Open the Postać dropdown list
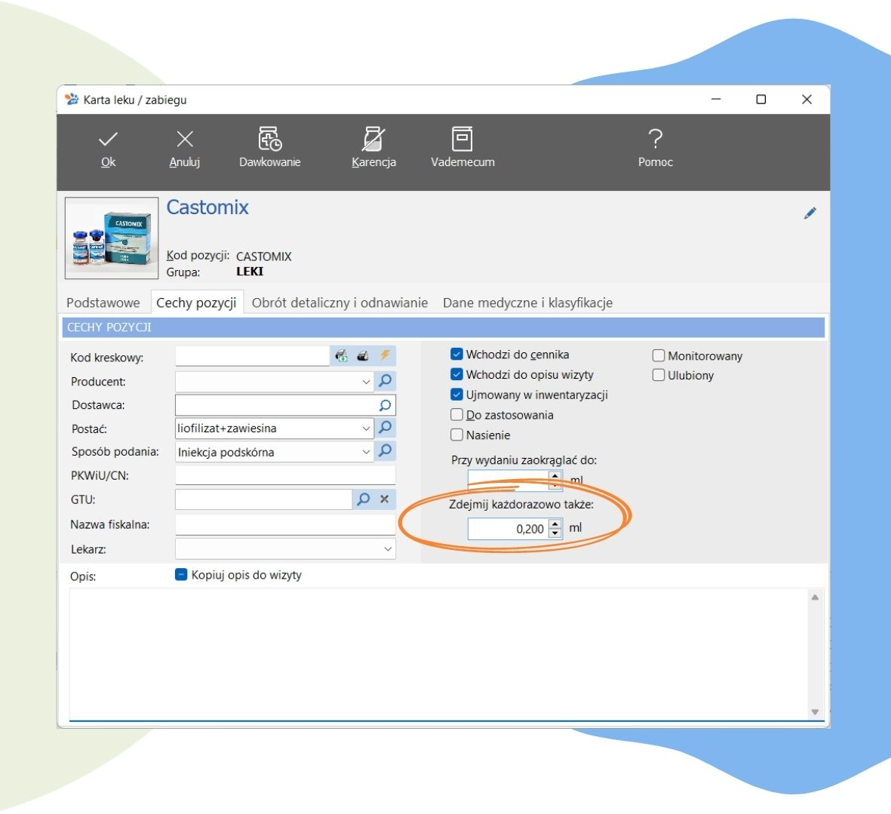The height and width of the screenshot is (814, 891). 366,429
